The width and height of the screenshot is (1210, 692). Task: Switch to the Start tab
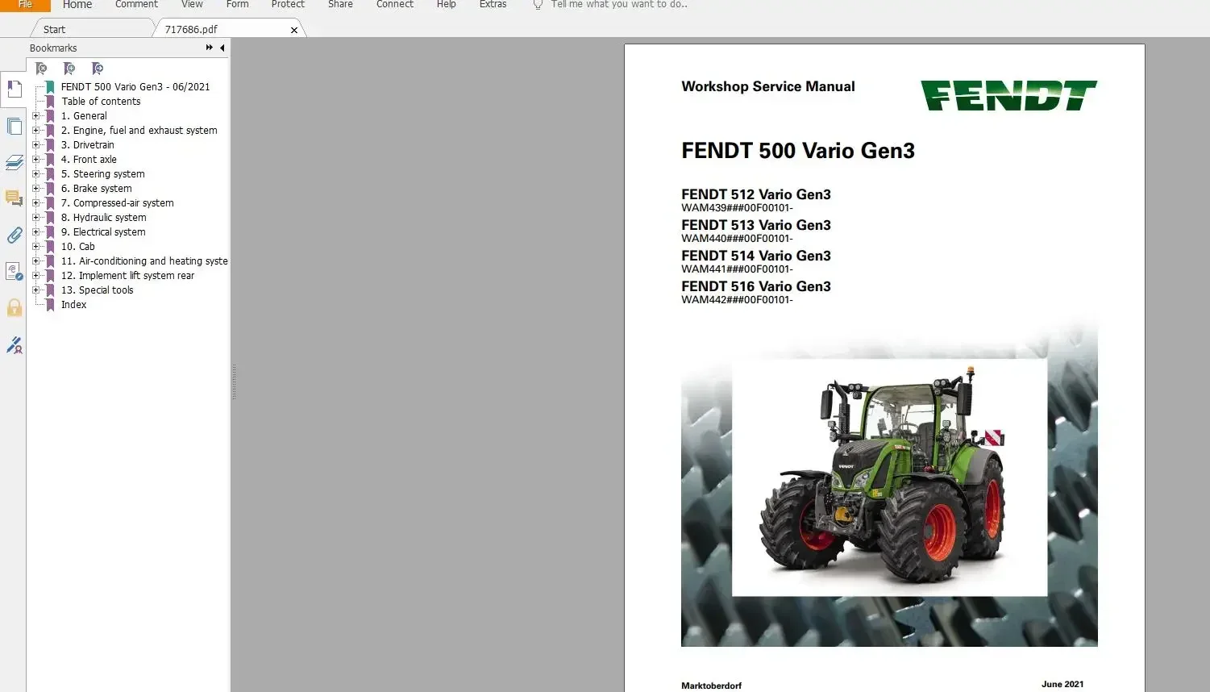53,28
